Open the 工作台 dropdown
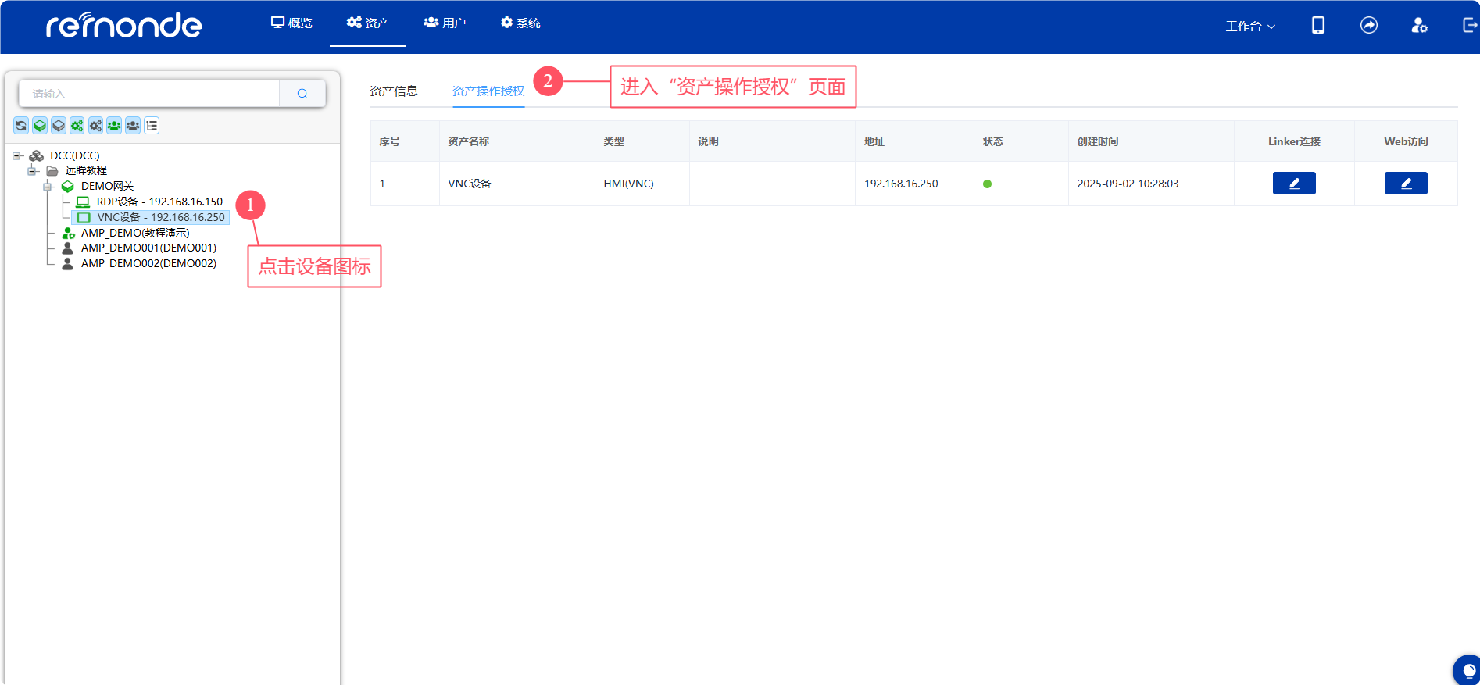This screenshot has height=685, width=1480. point(1249,27)
